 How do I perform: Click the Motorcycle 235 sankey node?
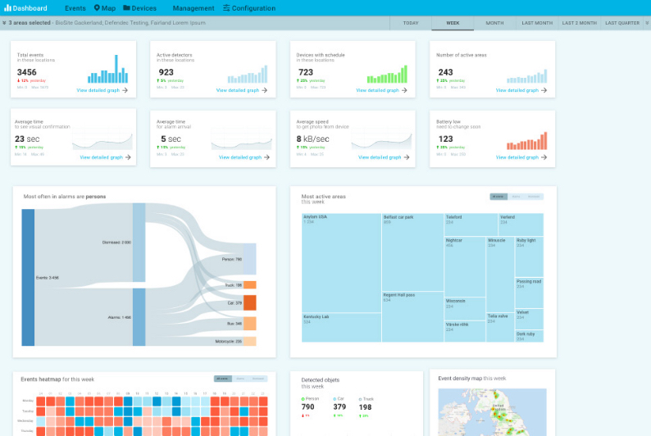click(249, 342)
